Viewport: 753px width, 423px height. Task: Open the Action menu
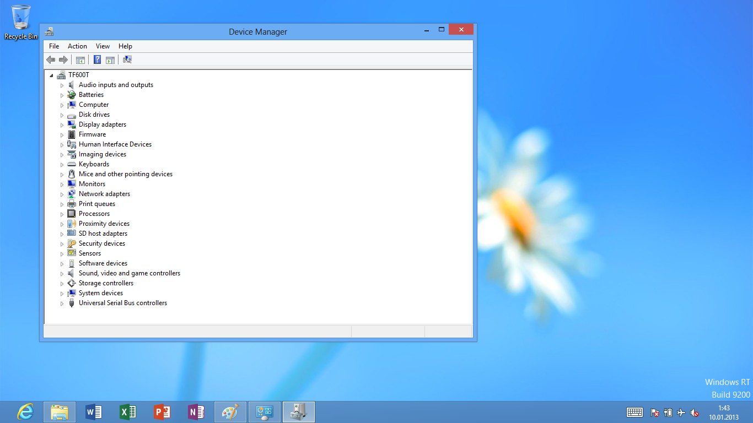point(77,46)
